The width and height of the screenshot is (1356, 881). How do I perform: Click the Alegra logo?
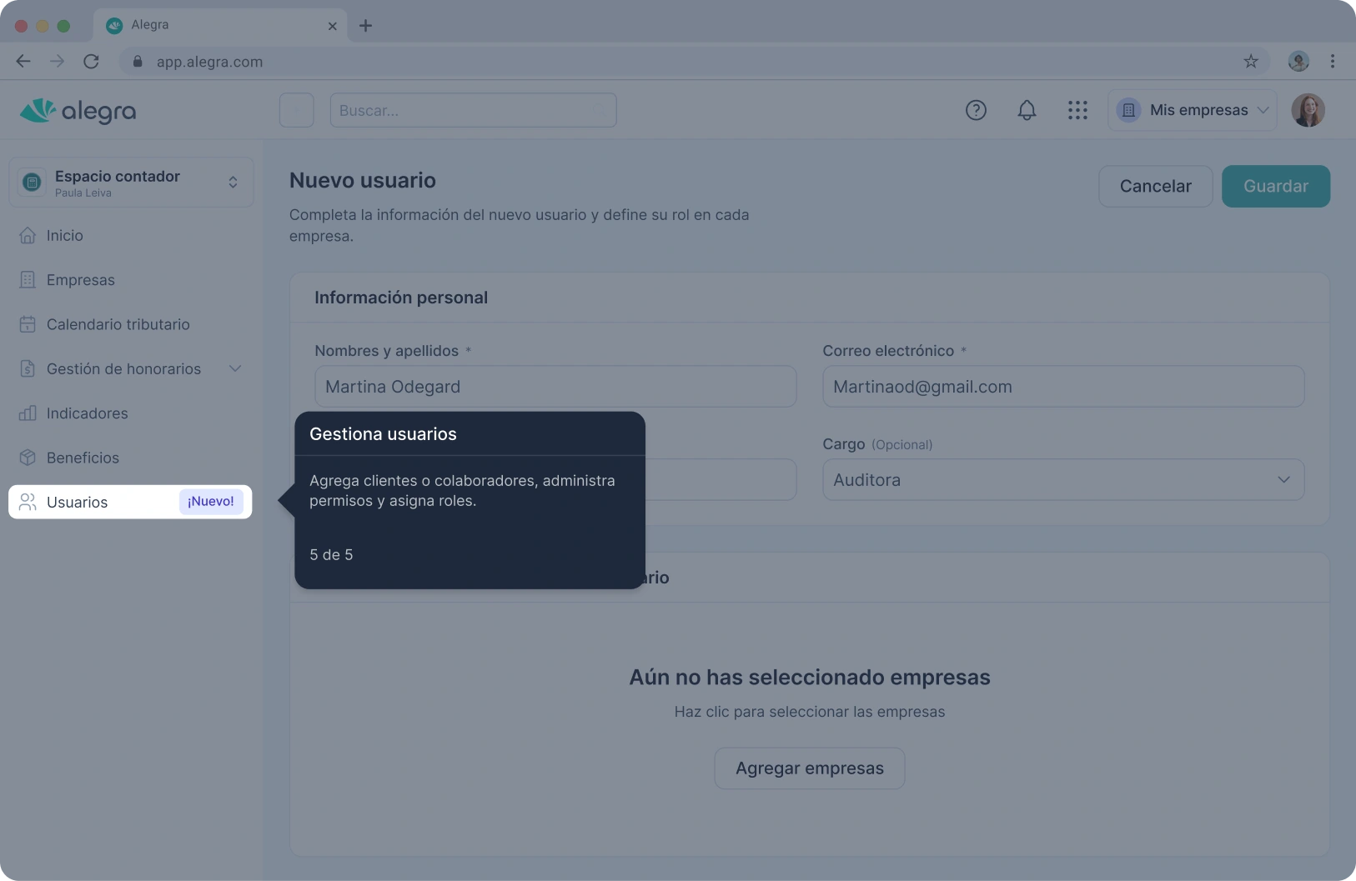click(78, 111)
